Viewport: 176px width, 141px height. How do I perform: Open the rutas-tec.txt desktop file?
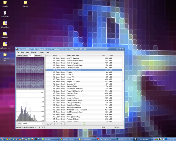tap(5, 14)
